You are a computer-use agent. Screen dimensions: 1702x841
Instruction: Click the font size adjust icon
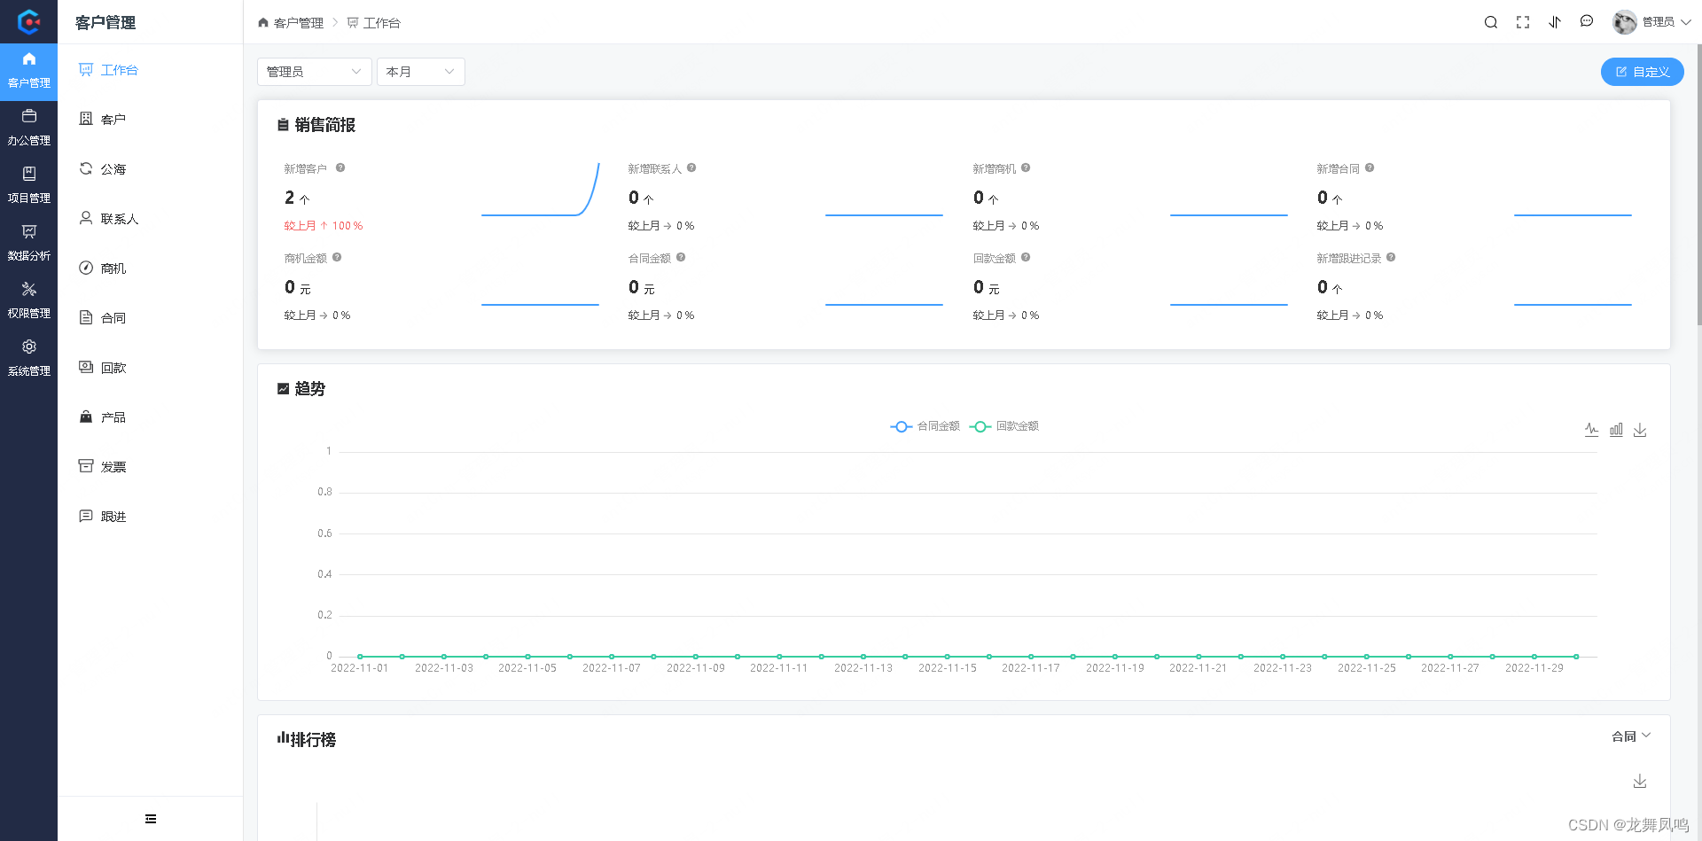tap(1555, 22)
